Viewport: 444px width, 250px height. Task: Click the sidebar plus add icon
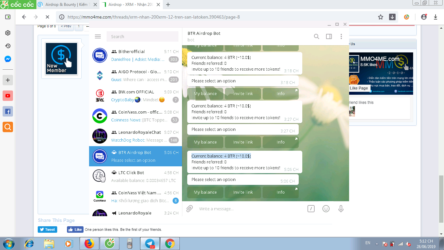[x=8, y=80]
